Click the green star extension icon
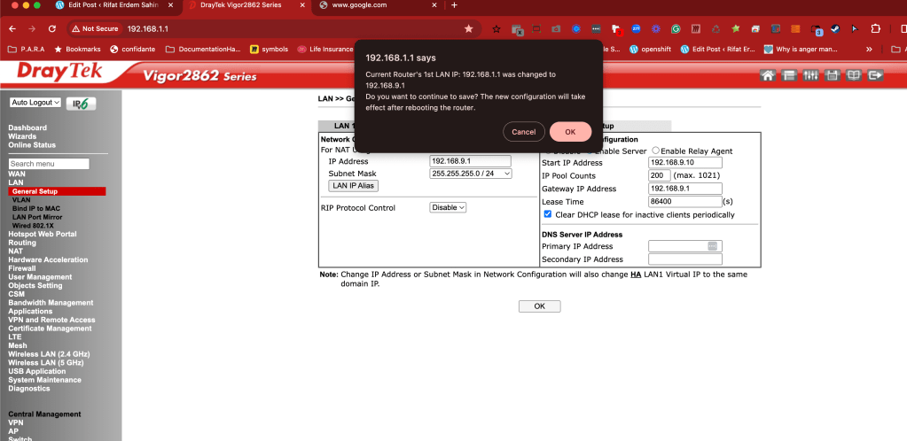 pos(735,29)
